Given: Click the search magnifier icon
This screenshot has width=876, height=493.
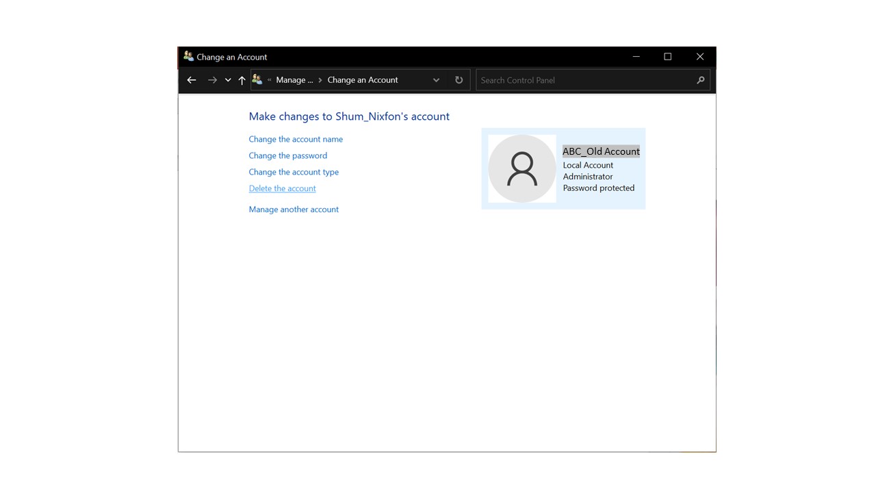Looking at the screenshot, I should [700, 80].
